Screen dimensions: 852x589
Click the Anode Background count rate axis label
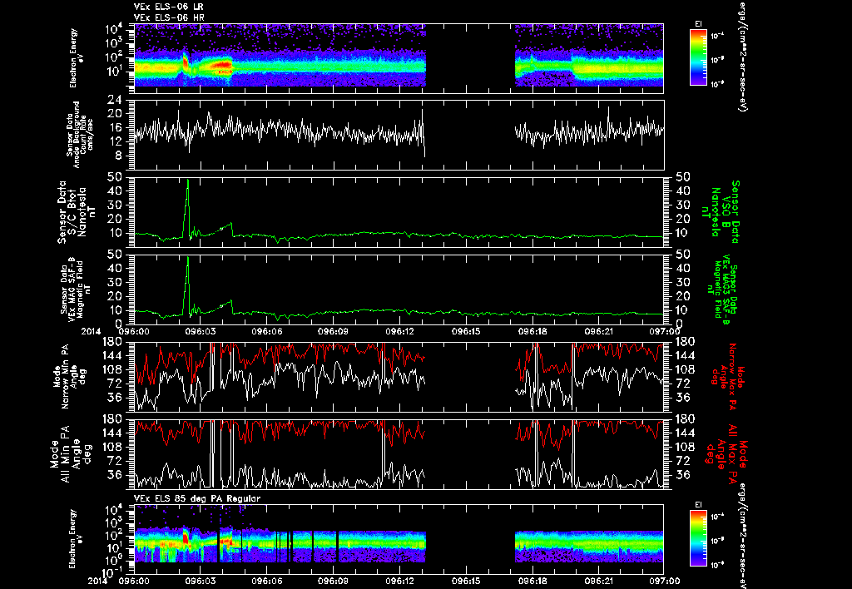(x=77, y=135)
